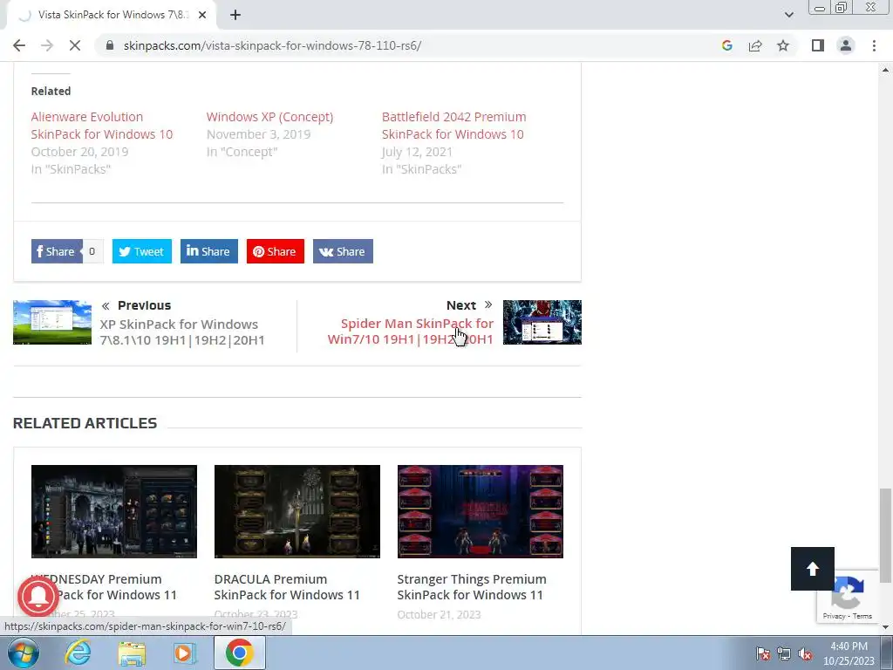The width and height of the screenshot is (893, 670).
Task: Launch Internet Explorer from taskbar
Action: pos(78,653)
